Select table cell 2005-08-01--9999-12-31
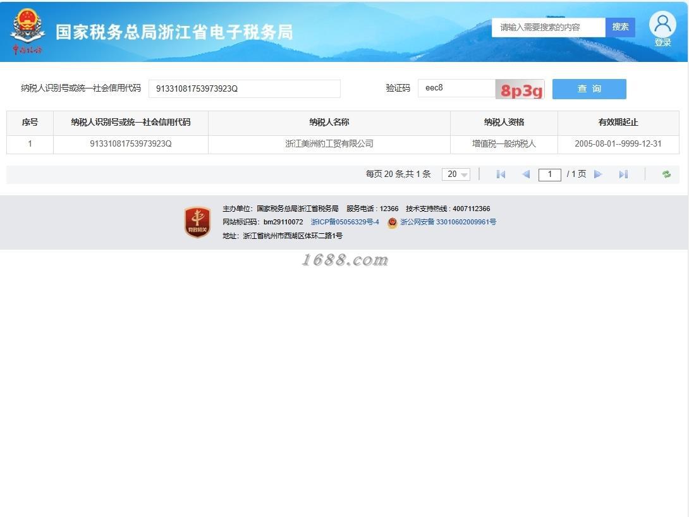Screen dimensions: 689x517 point(618,144)
